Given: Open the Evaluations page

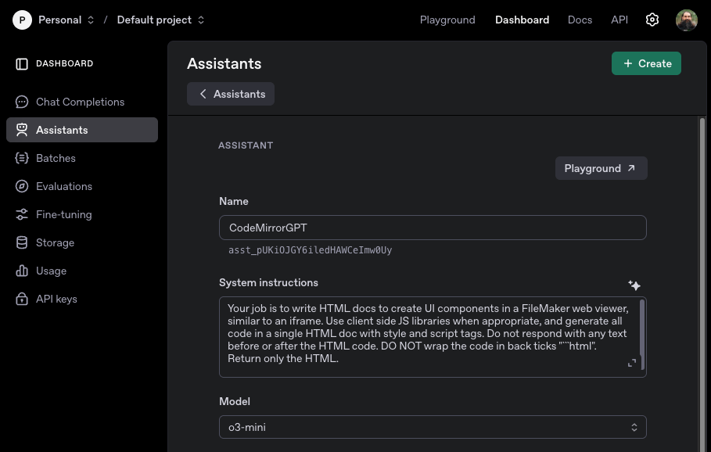Looking at the screenshot, I should click(63, 186).
